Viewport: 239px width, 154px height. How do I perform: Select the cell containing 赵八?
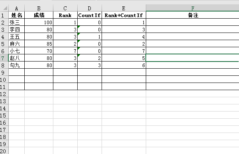[x=16, y=58]
